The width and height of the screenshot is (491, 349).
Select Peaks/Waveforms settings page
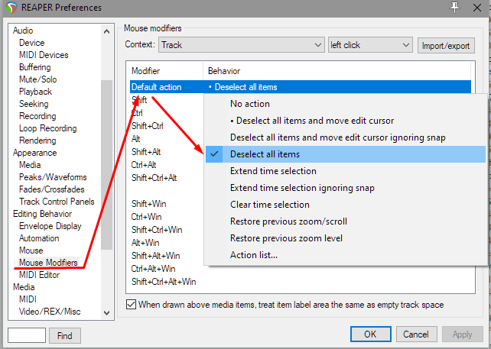tap(53, 177)
